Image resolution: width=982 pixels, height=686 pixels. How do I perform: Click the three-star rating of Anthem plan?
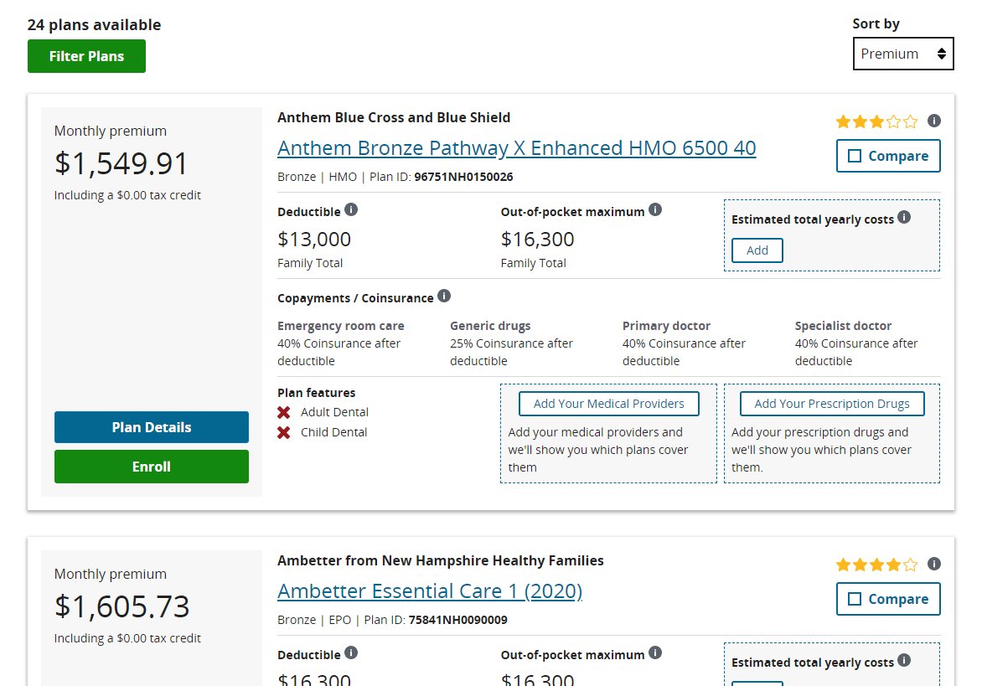point(876,121)
